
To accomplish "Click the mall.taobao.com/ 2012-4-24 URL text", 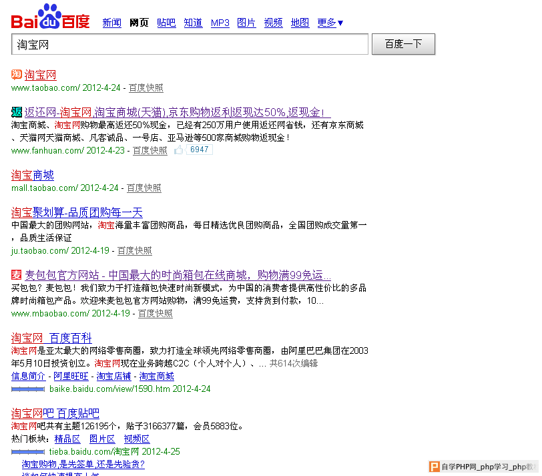I will pos(65,188).
